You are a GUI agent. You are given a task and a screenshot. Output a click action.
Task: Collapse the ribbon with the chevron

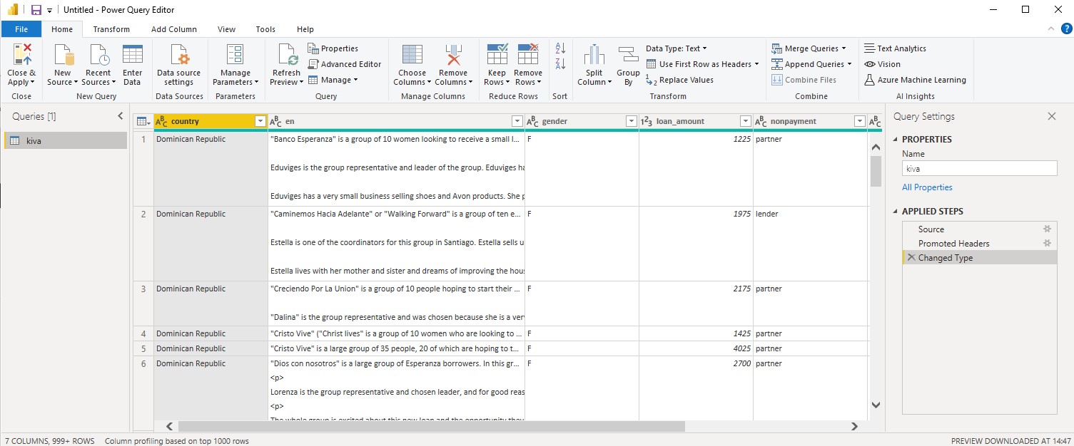[x=1050, y=29]
